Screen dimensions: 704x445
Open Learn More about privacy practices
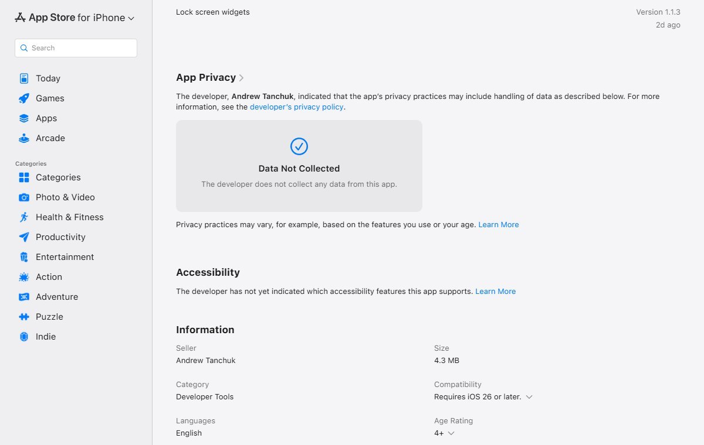pyautogui.click(x=499, y=225)
